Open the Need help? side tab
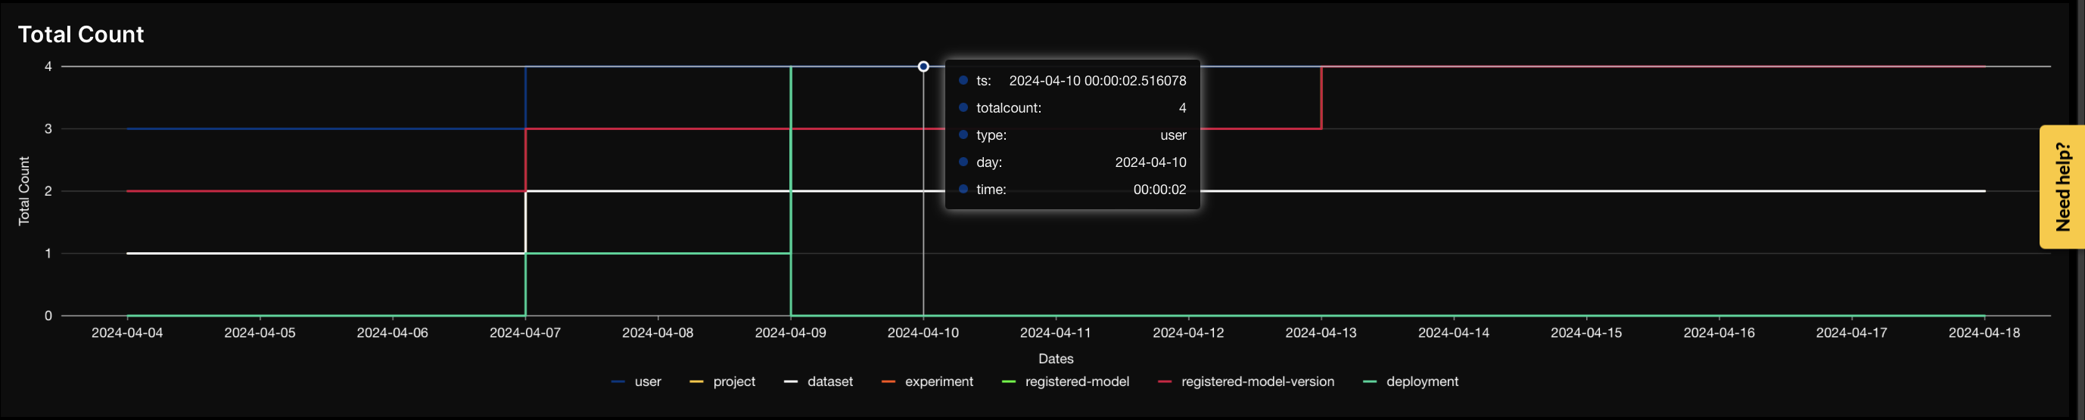 coord(2062,187)
